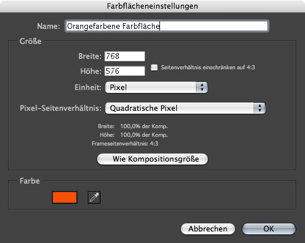This screenshot has height=243, width=305.
Task: Click the Höhe field showing 576
Action: pos(125,71)
